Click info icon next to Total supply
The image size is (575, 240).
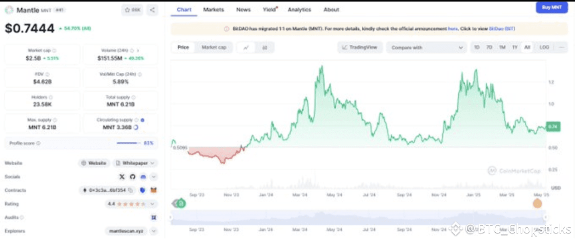click(134, 98)
